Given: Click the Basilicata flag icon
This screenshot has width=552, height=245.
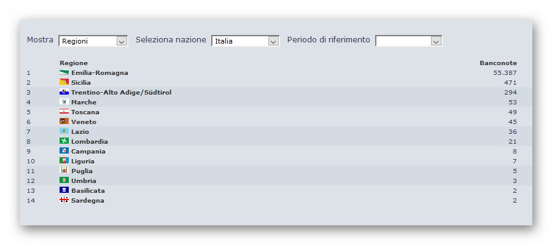Looking at the screenshot, I should coord(64,190).
